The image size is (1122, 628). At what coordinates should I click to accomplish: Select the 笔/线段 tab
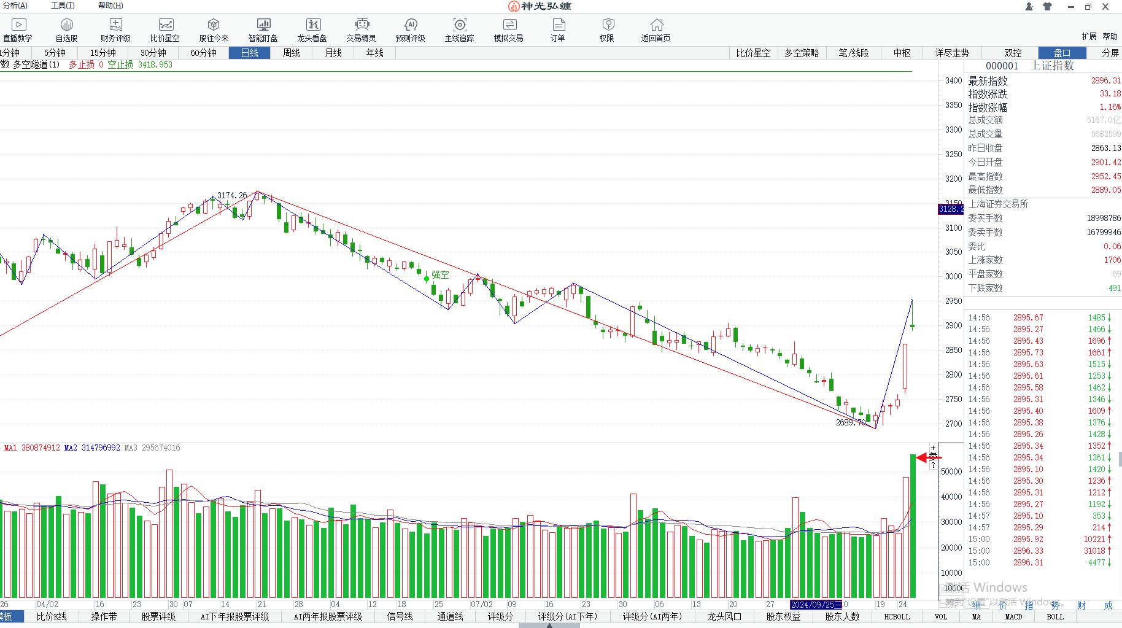tap(854, 53)
